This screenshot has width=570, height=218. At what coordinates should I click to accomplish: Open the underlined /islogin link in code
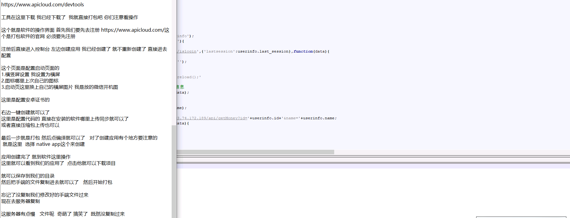pyautogui.click(x=187, y=51)
